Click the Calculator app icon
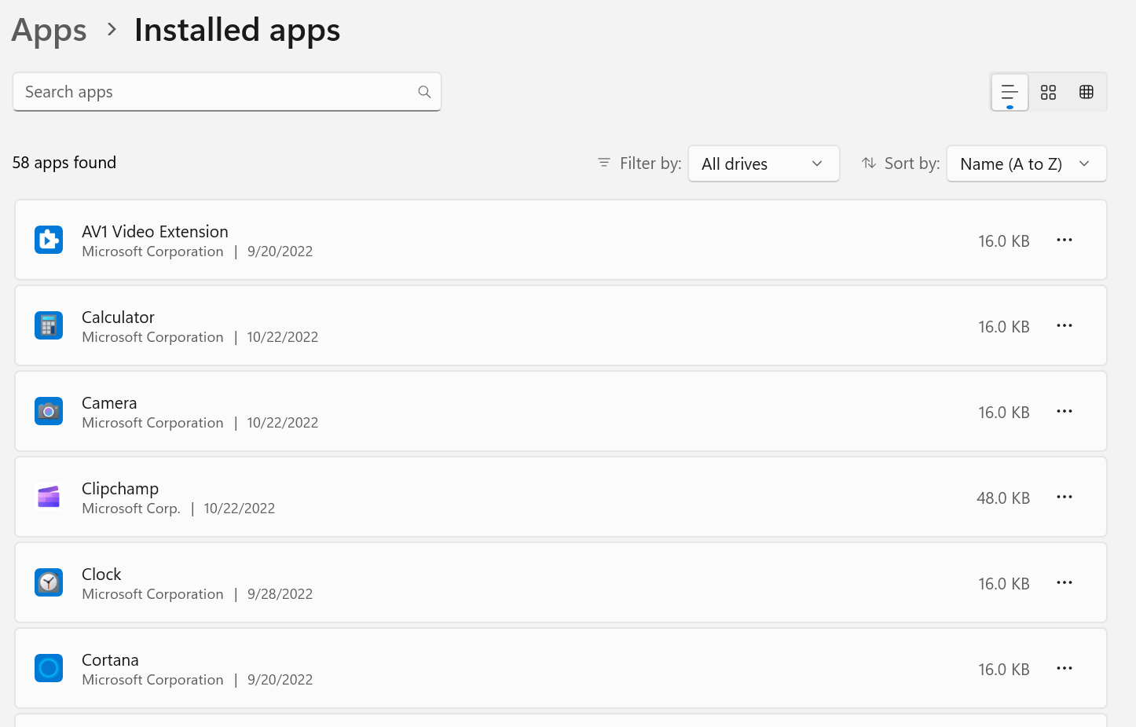Screen dimensions: 1136x727 coord(49,325)
